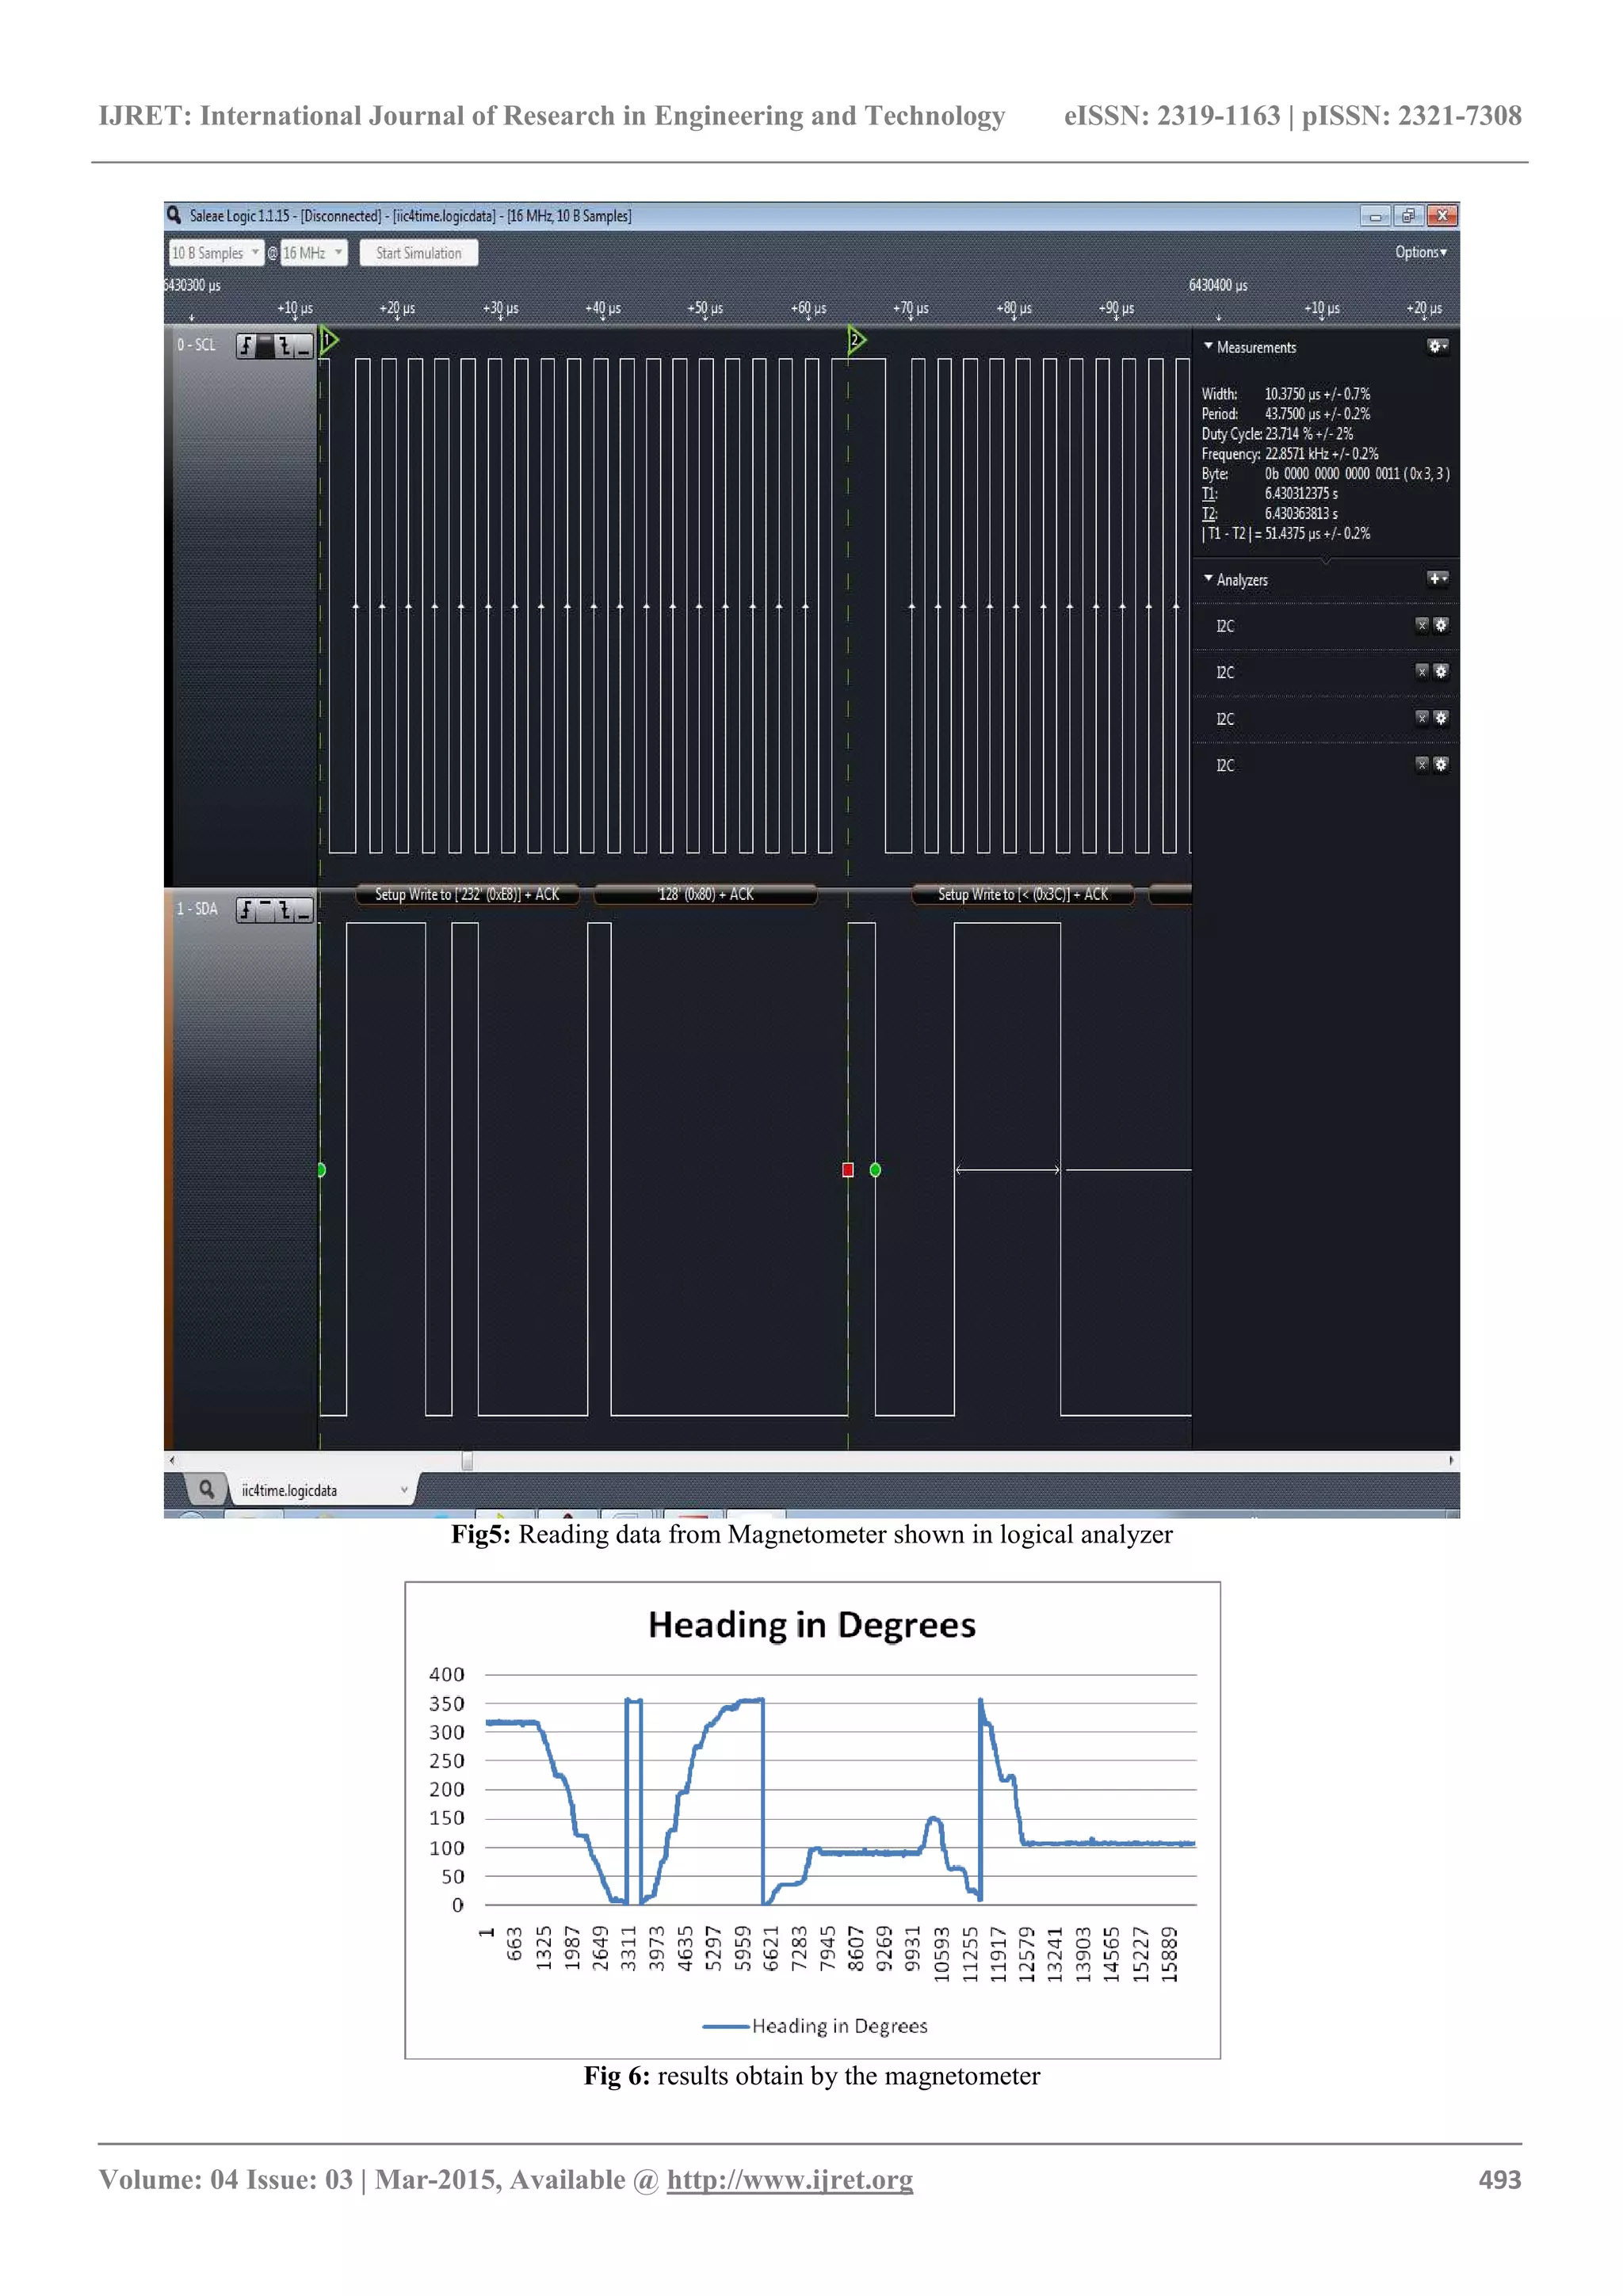The height and width of the screenshot is (2296, 1623).
Task: Set falling edge trigger on SCL channel
Action: click(x=285, y=346)
